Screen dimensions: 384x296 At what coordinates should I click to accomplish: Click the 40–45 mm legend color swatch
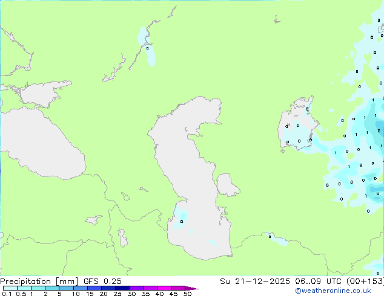point(164,288)
